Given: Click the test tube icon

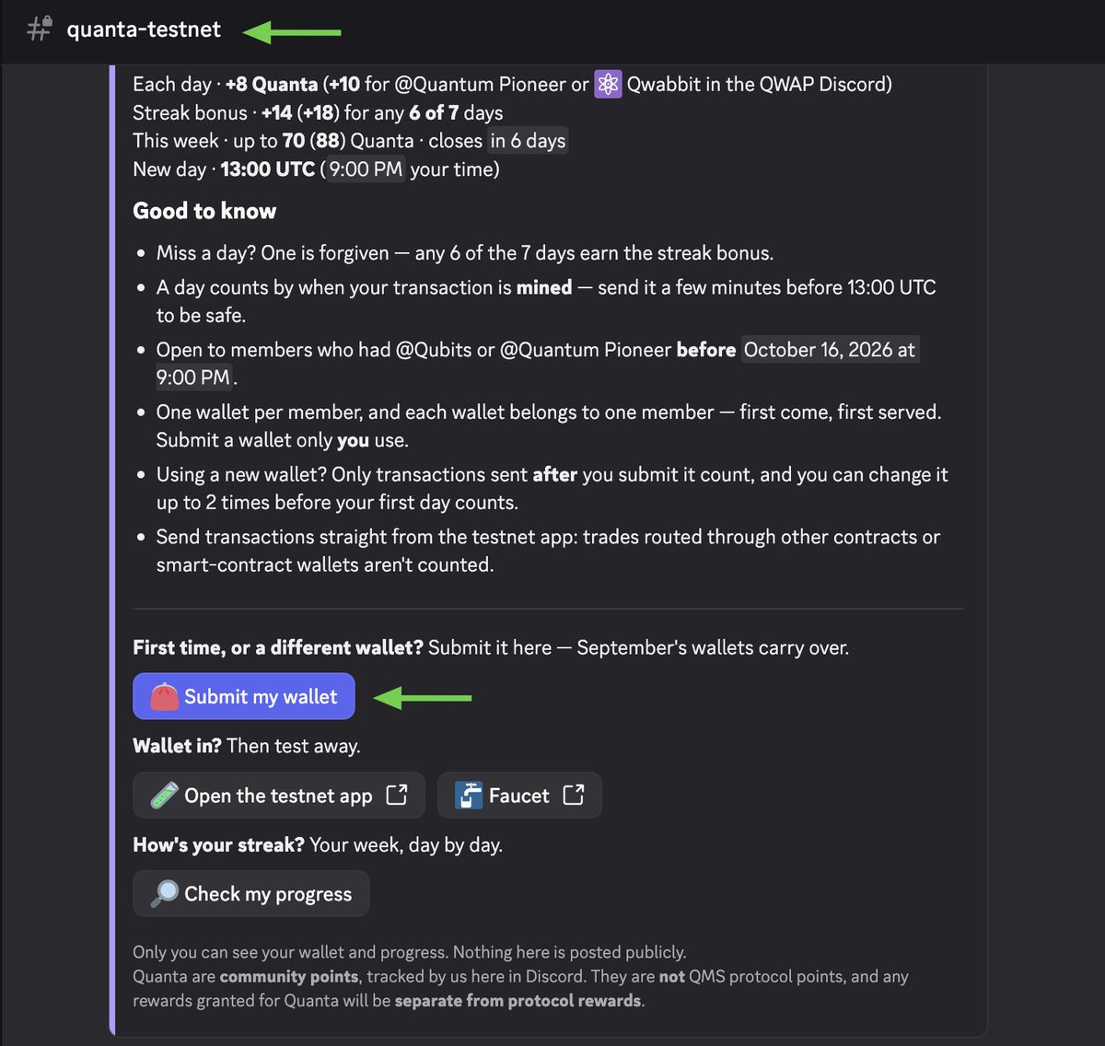Looking at the screenshot, I should pos(164,796).
